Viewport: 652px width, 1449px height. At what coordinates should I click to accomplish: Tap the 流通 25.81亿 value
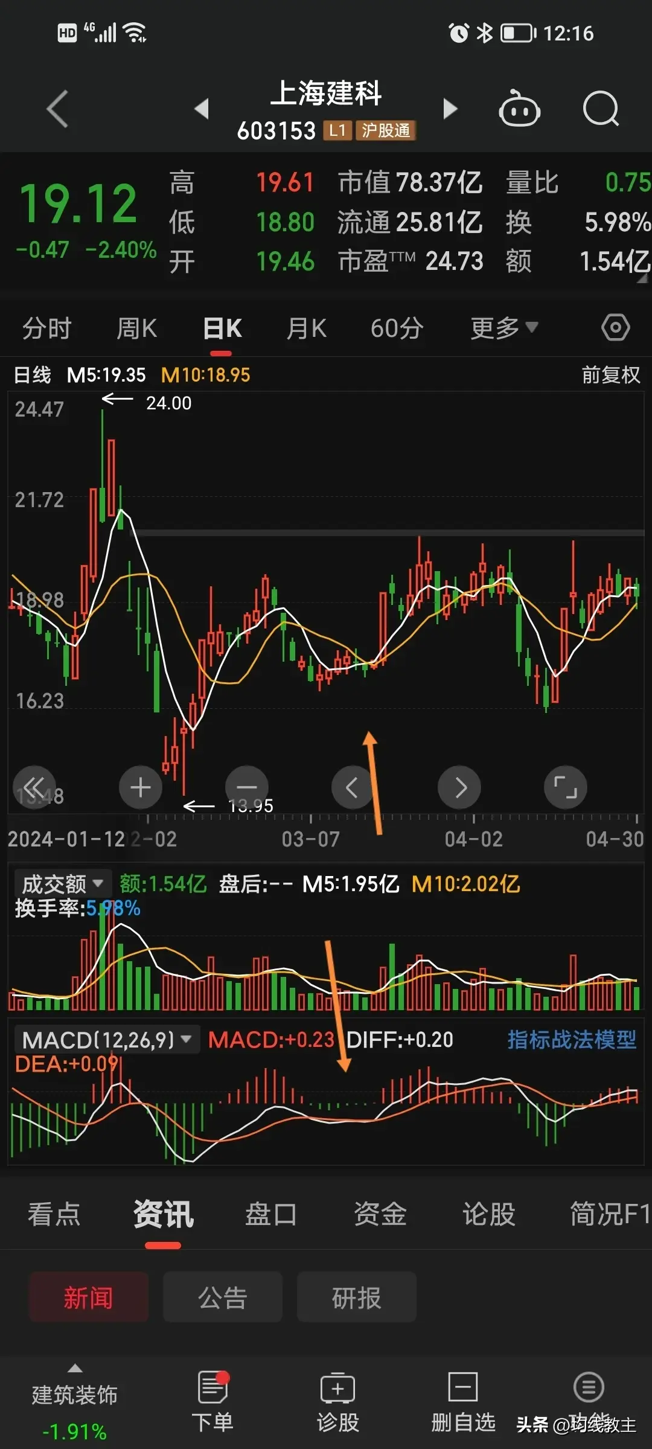tap(410, 222)
